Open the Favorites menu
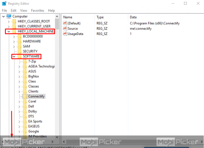This screenshot has height=148, width=204. [x=38, y=11]
